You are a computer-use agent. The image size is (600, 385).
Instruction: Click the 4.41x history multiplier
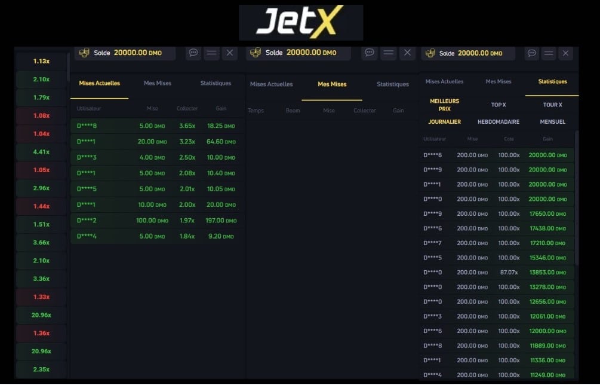click(x=41, y=152)
